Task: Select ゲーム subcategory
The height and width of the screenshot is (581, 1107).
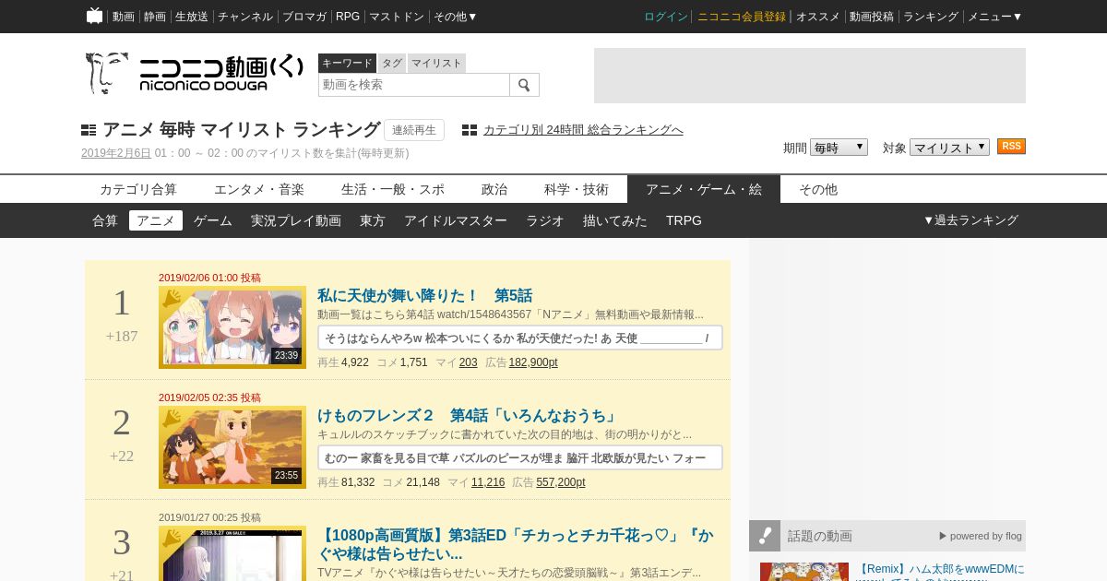Action: [213, 220]
